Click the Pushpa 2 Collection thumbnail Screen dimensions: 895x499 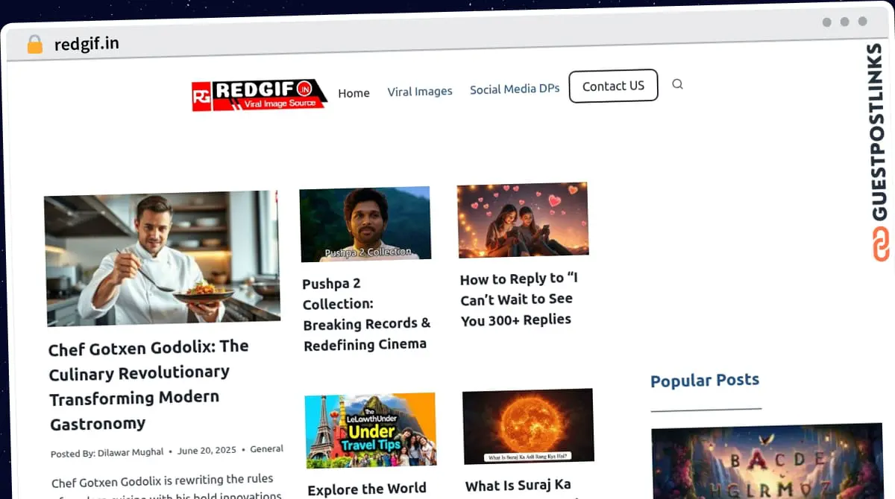(x=365, y=223)
